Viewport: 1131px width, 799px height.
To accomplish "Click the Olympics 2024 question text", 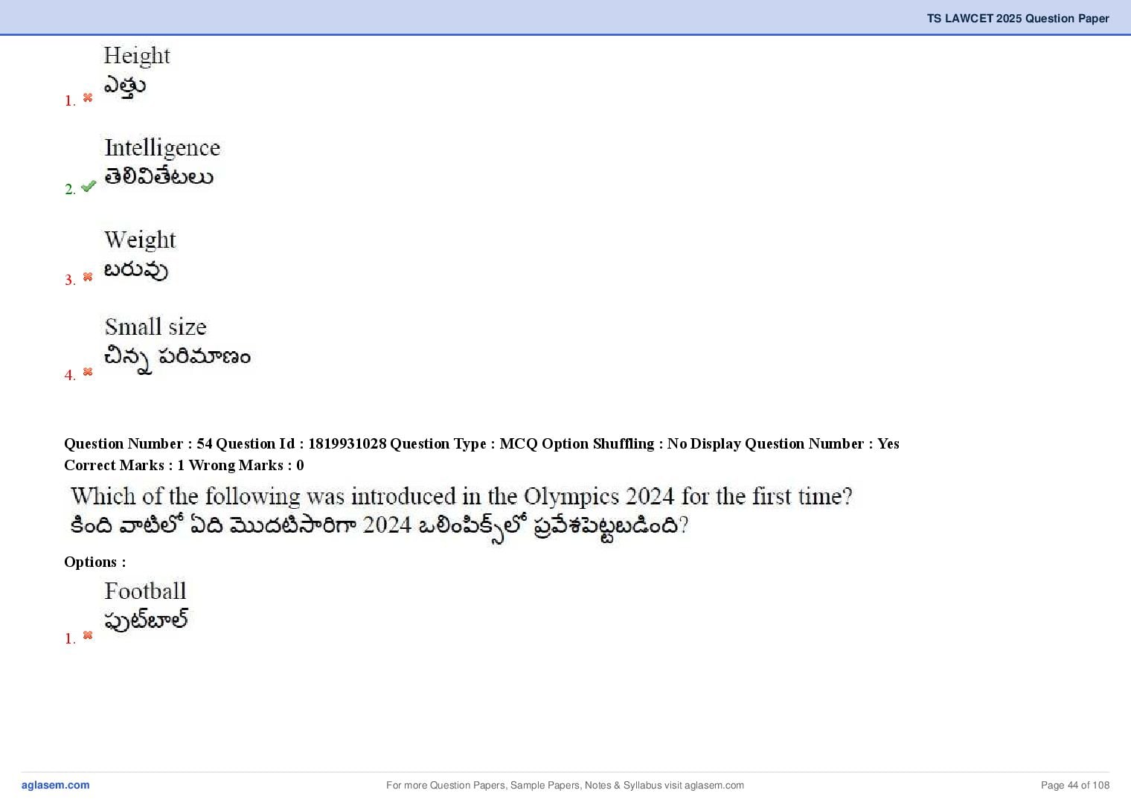I will 461,496.
